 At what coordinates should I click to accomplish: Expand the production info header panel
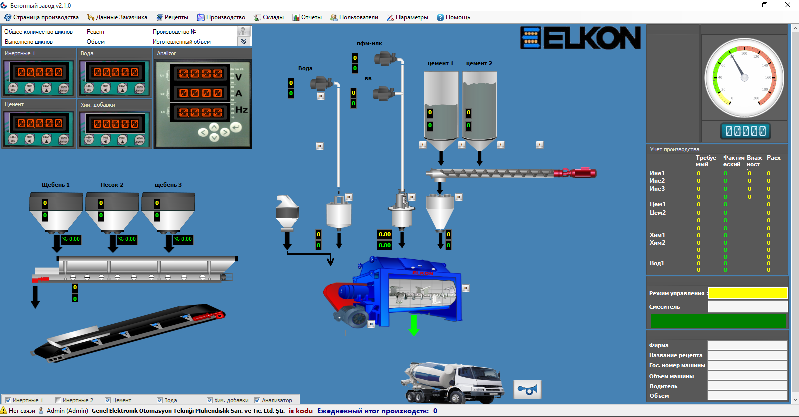coord(243,41)
